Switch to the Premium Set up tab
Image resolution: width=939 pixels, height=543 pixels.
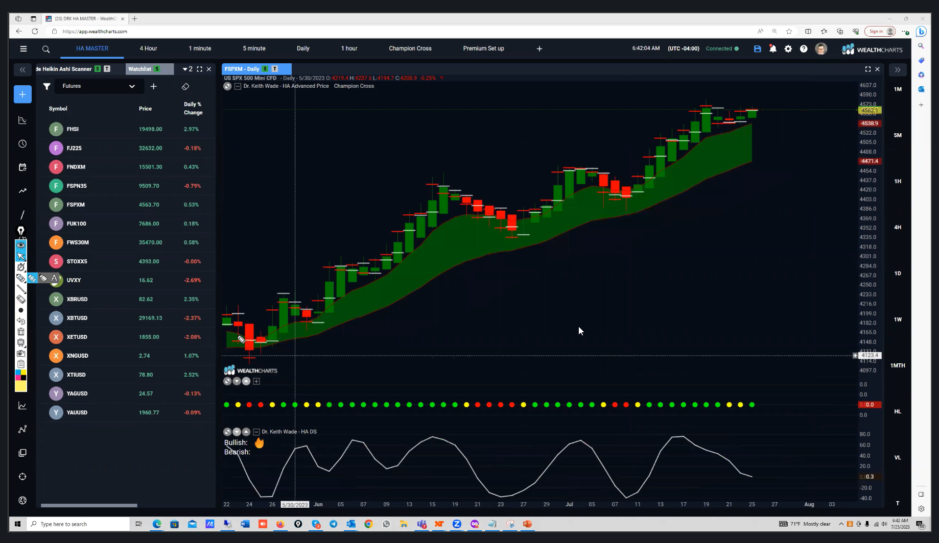click(x=483, y=48)
